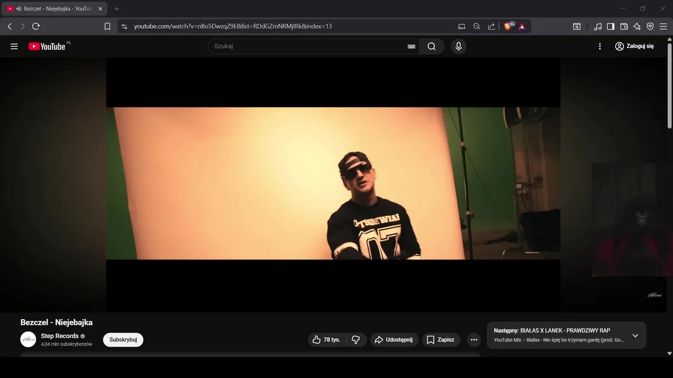Click the browser forward arrow
The width and height of the screenshot is (673, 378).
coord(23,26)
